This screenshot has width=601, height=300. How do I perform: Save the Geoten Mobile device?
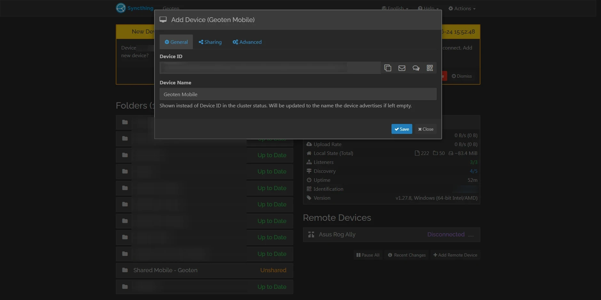click(x=401, y=129)
